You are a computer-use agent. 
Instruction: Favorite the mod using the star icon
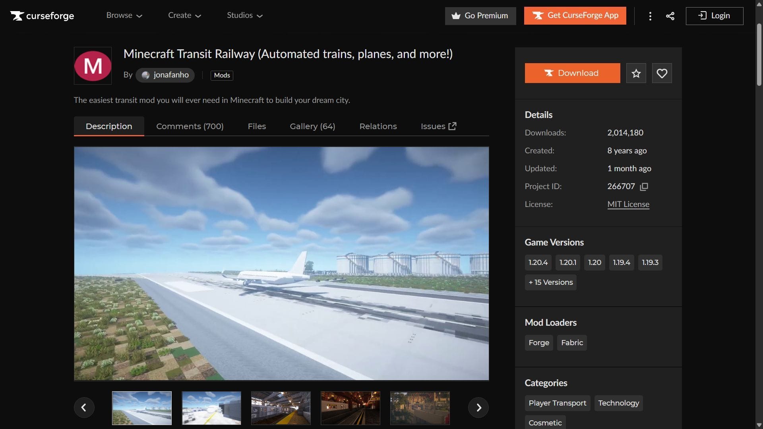coord(636,73)
